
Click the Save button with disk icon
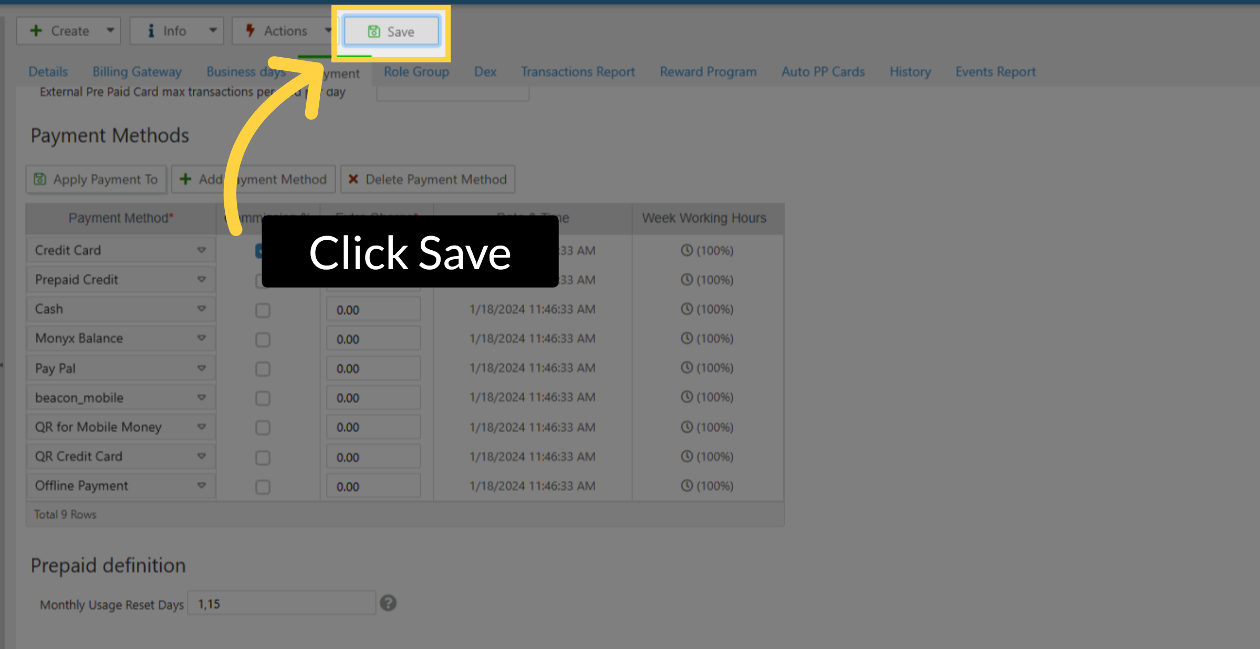[x=391, y=31]
